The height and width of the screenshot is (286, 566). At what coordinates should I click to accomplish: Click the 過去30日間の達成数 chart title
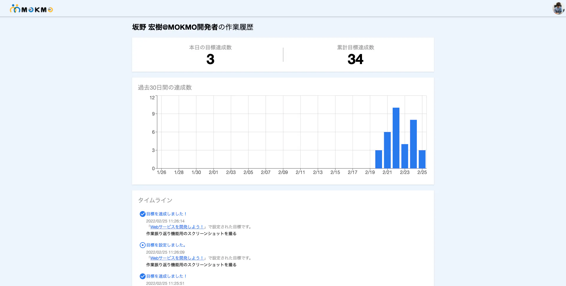pyautogui.click(x=165, y=88)
